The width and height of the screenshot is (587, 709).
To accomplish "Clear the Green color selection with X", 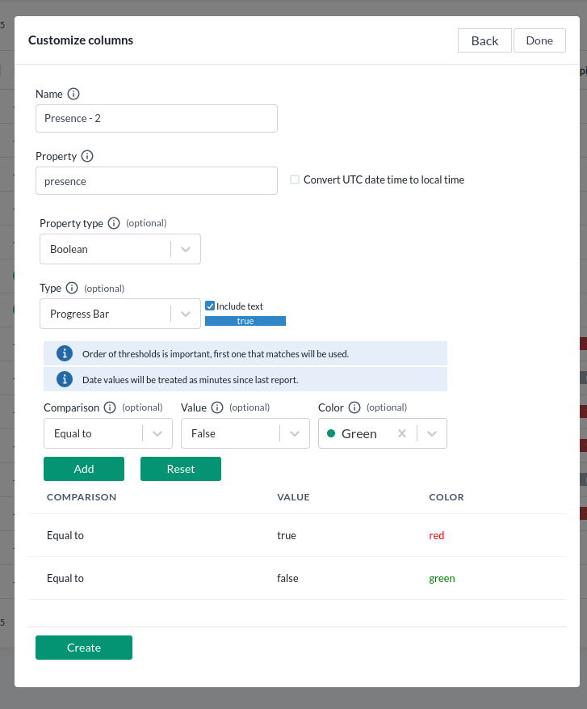I will 402,433.
